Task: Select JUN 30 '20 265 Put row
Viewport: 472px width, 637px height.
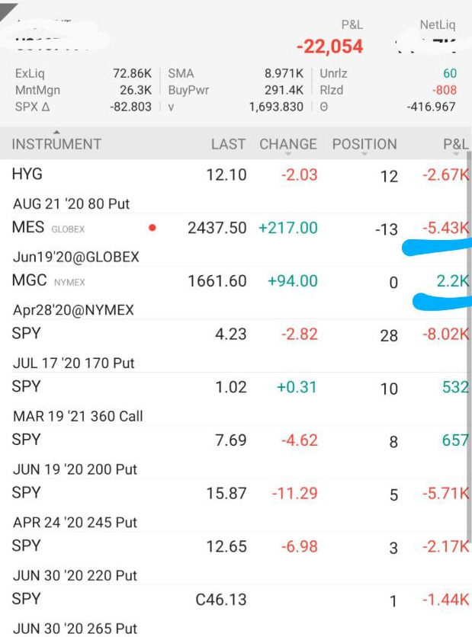Action: (x=234, y=611)
